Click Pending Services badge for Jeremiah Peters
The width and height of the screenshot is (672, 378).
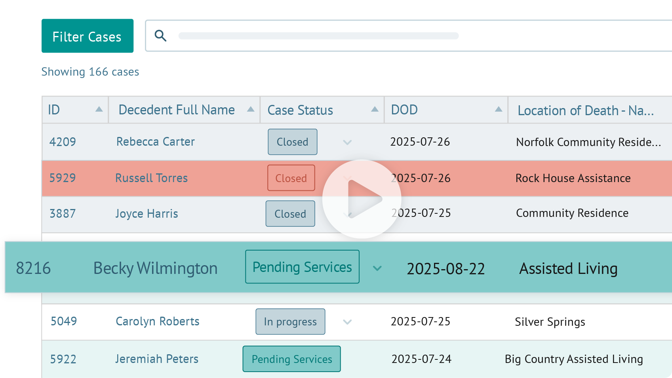click(291, 359)
